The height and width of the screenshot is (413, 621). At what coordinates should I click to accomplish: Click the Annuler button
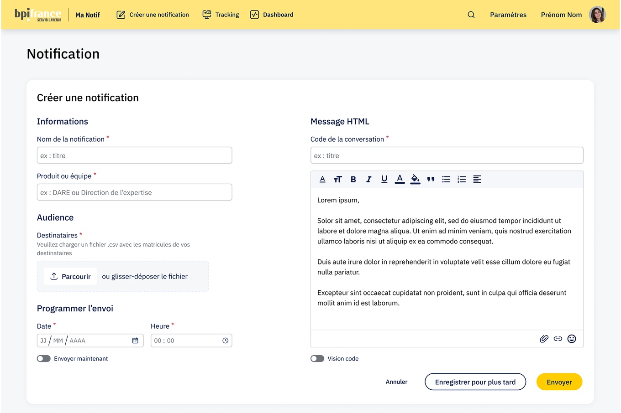[x=396, y=382]
